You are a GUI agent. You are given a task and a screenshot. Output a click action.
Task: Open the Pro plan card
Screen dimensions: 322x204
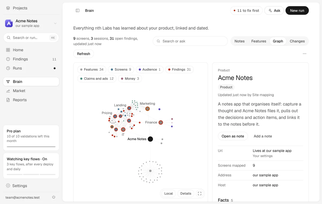tap(31, 138)
